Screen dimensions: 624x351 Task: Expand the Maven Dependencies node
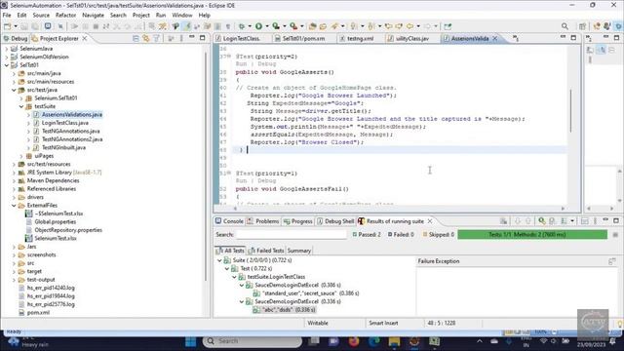point(14,180)
